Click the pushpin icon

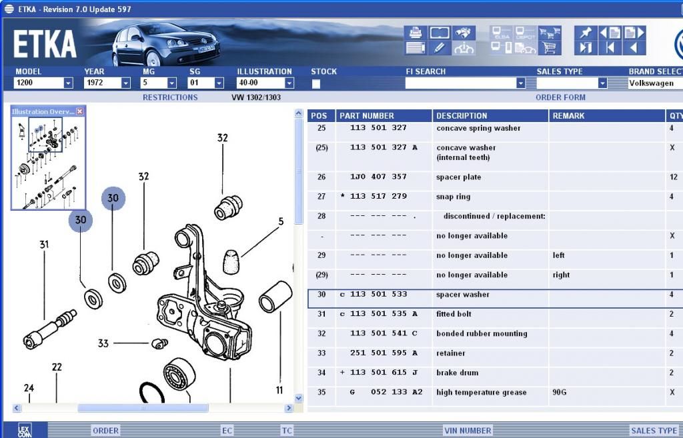[x=586, y=33]
